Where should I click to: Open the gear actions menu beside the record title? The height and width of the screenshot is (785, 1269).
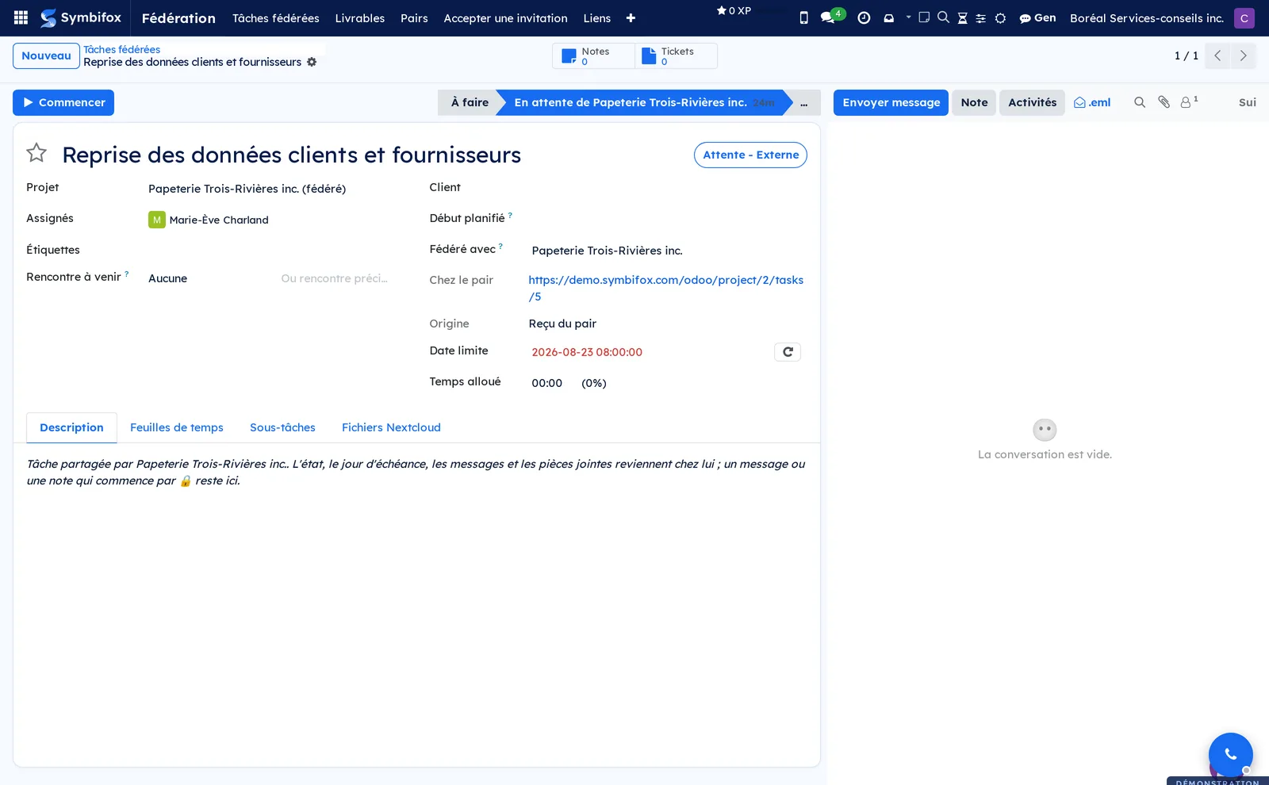312,62
